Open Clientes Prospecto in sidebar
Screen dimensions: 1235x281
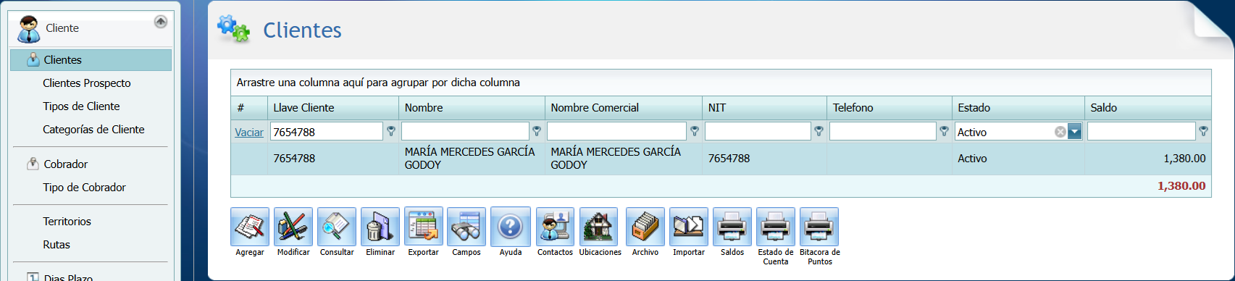pyautogui.click(x=87, y=83)
